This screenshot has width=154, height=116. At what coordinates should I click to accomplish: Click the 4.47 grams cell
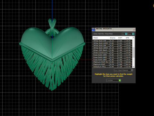113,45
